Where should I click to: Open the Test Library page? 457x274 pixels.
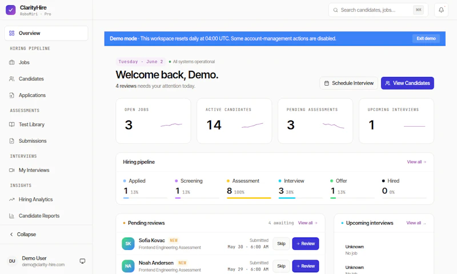(46, 124)
